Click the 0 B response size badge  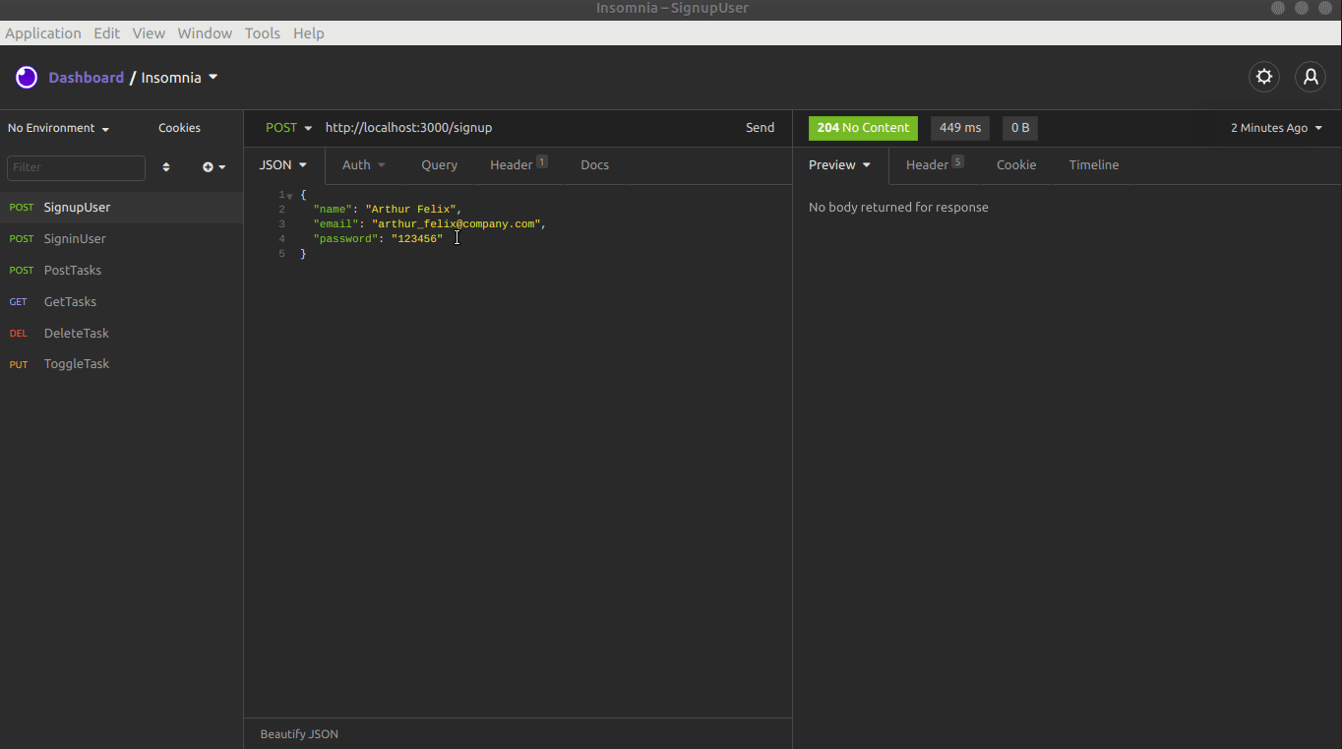click(1020, 128)
